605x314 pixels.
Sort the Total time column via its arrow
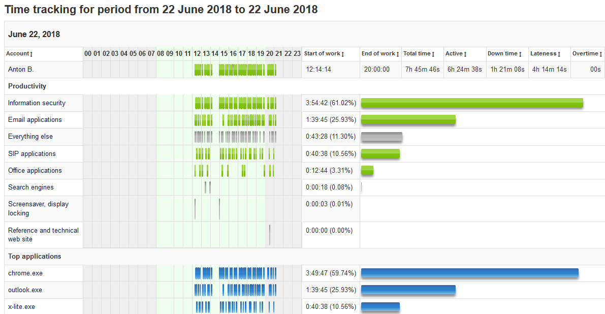[433, 54]
